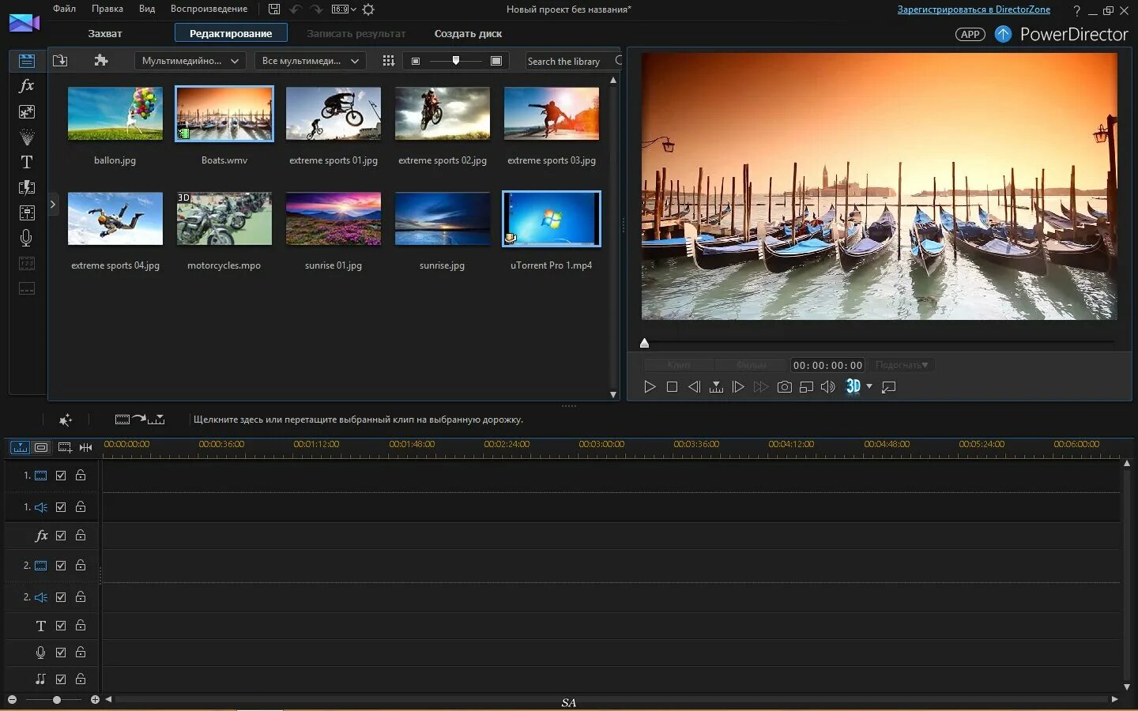Click the Import media icon

(x=60, y=61)
